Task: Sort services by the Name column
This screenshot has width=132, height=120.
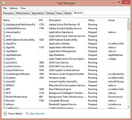Action: (x=6, y=20)
